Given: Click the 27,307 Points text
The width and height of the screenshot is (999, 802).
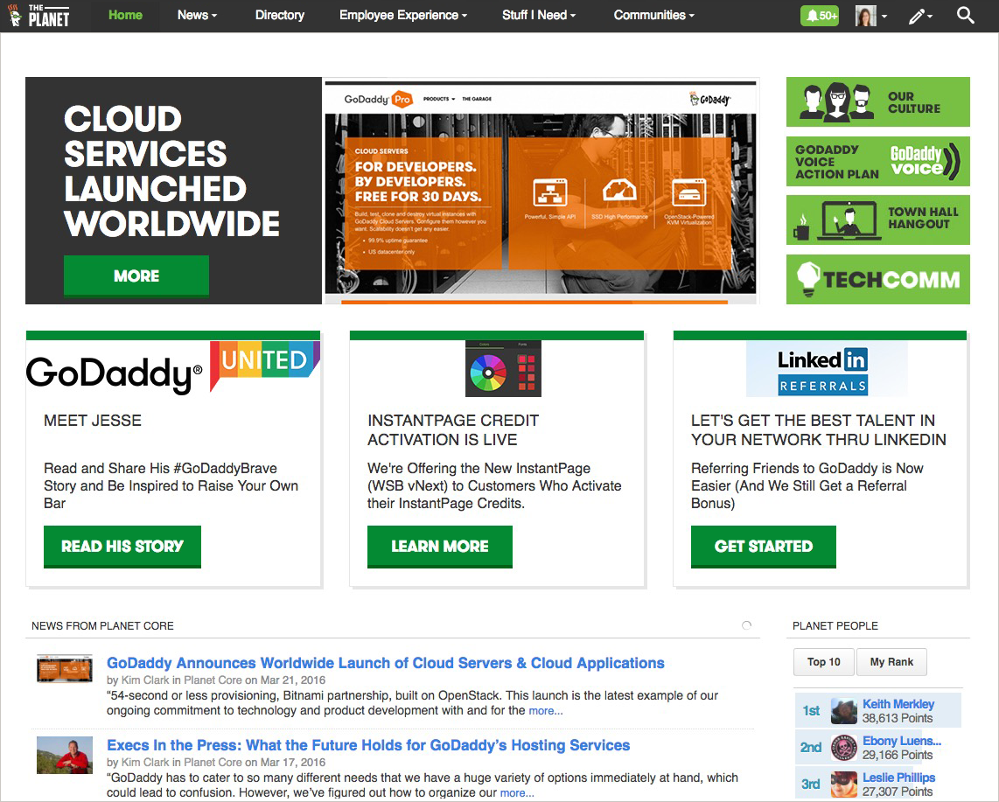Looking at the screenshot, I should (x=898, y=792).
